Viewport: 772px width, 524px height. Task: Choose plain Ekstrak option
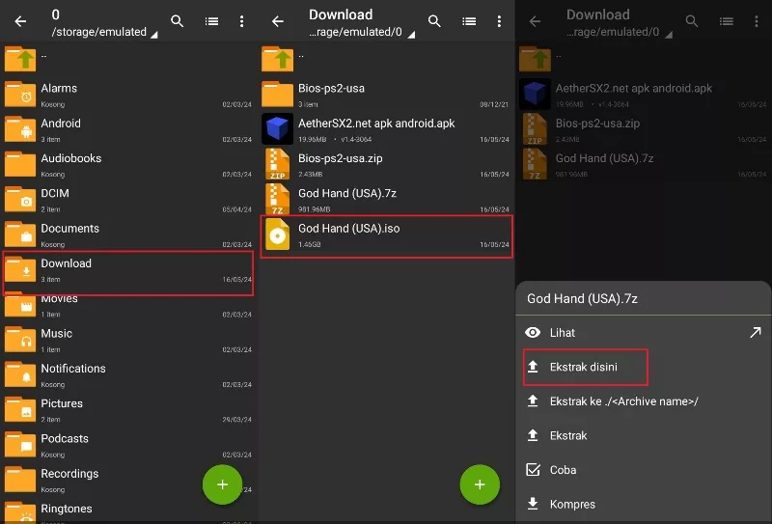644,436
